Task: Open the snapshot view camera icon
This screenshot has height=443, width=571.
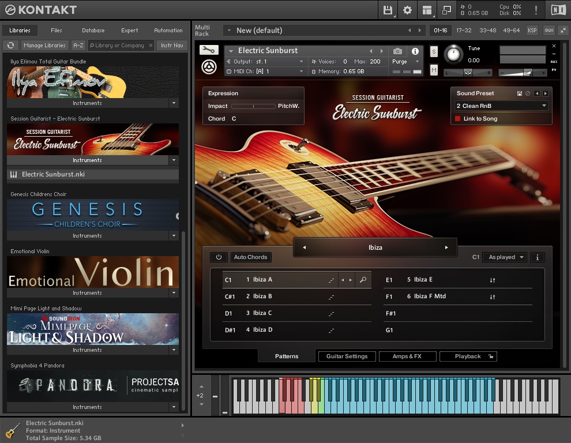Action: (397, 51)
